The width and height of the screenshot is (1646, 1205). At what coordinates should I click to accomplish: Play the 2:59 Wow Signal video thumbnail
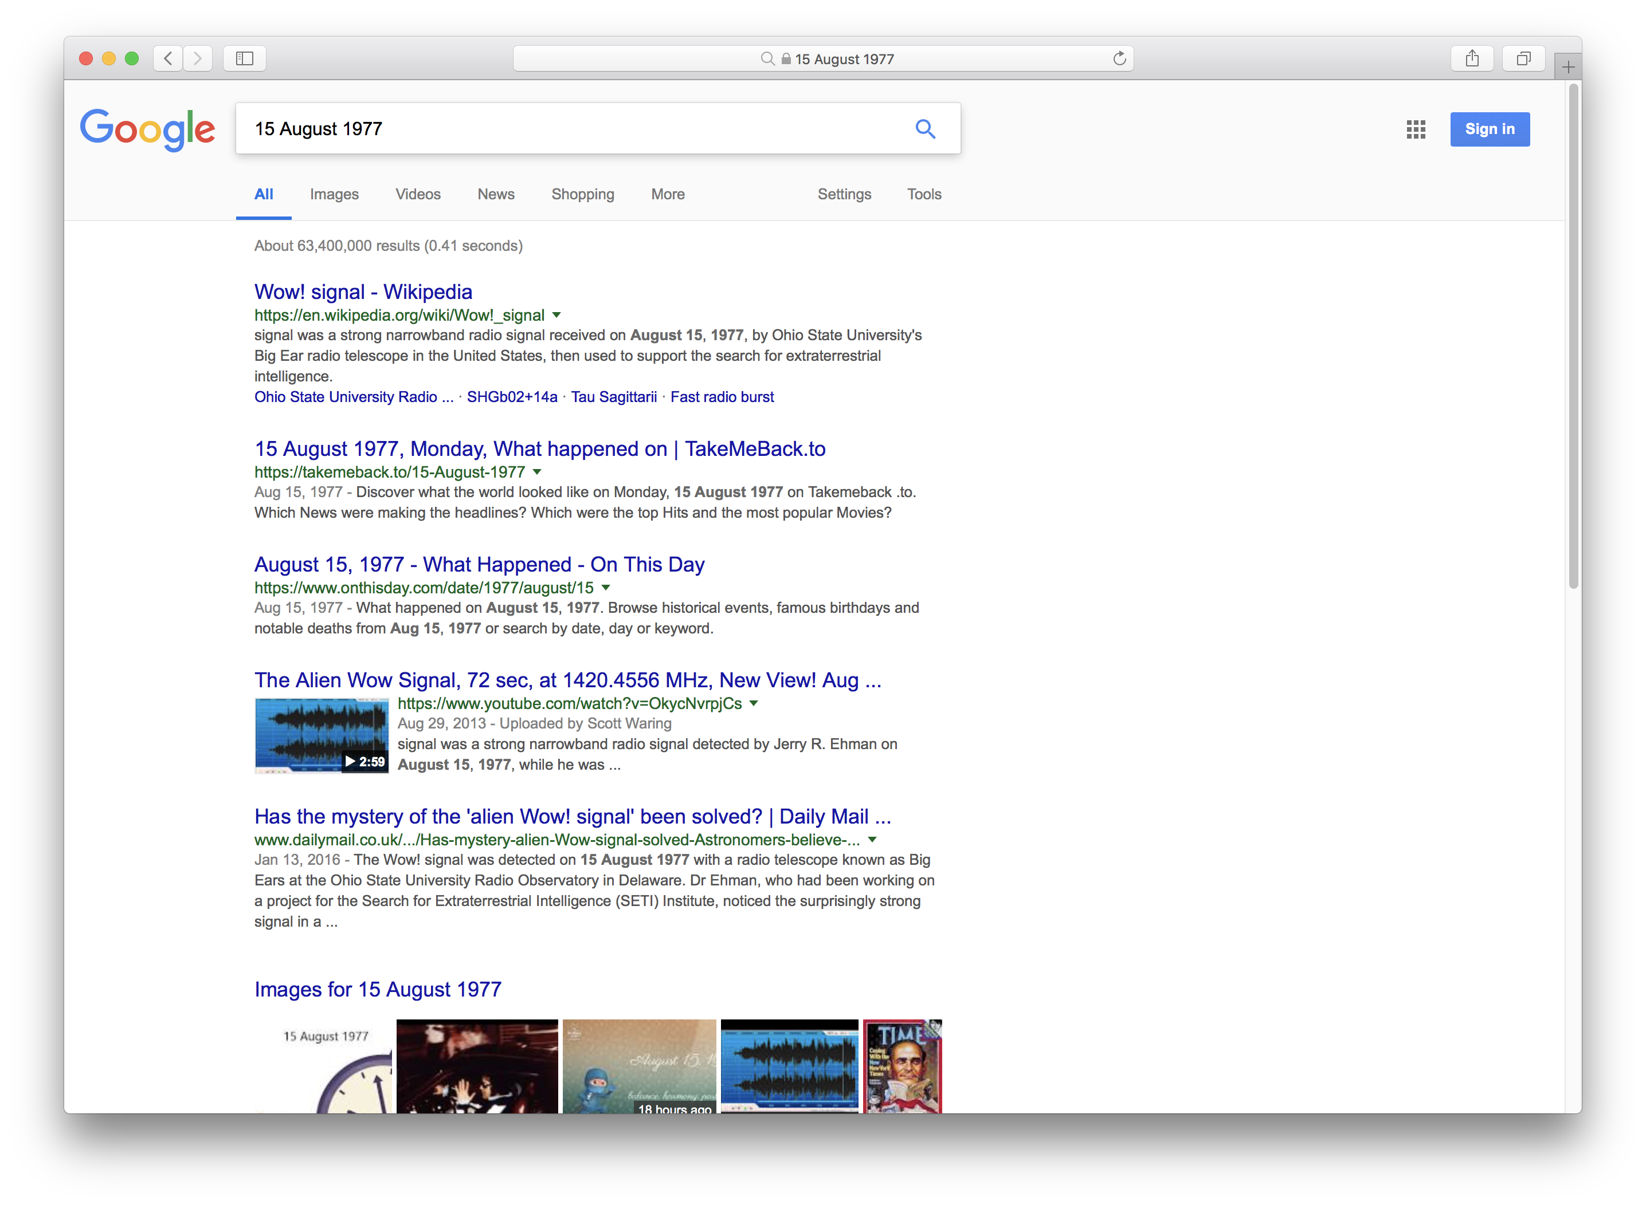[321, 735]
